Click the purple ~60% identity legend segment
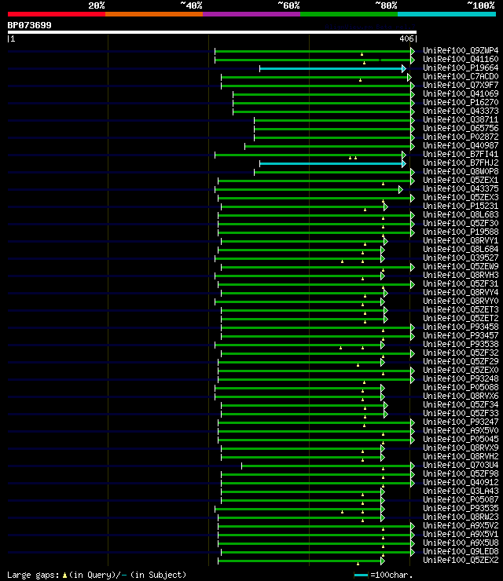 click(x=251, y=14)
